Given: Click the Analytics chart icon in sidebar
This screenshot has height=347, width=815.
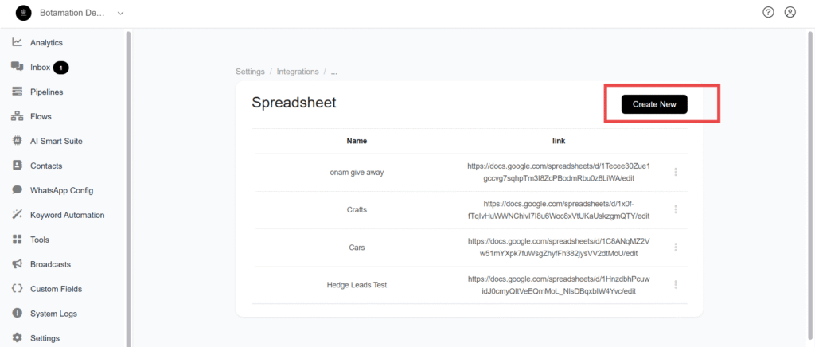Looking at the screenshot, I should point(17,42).
